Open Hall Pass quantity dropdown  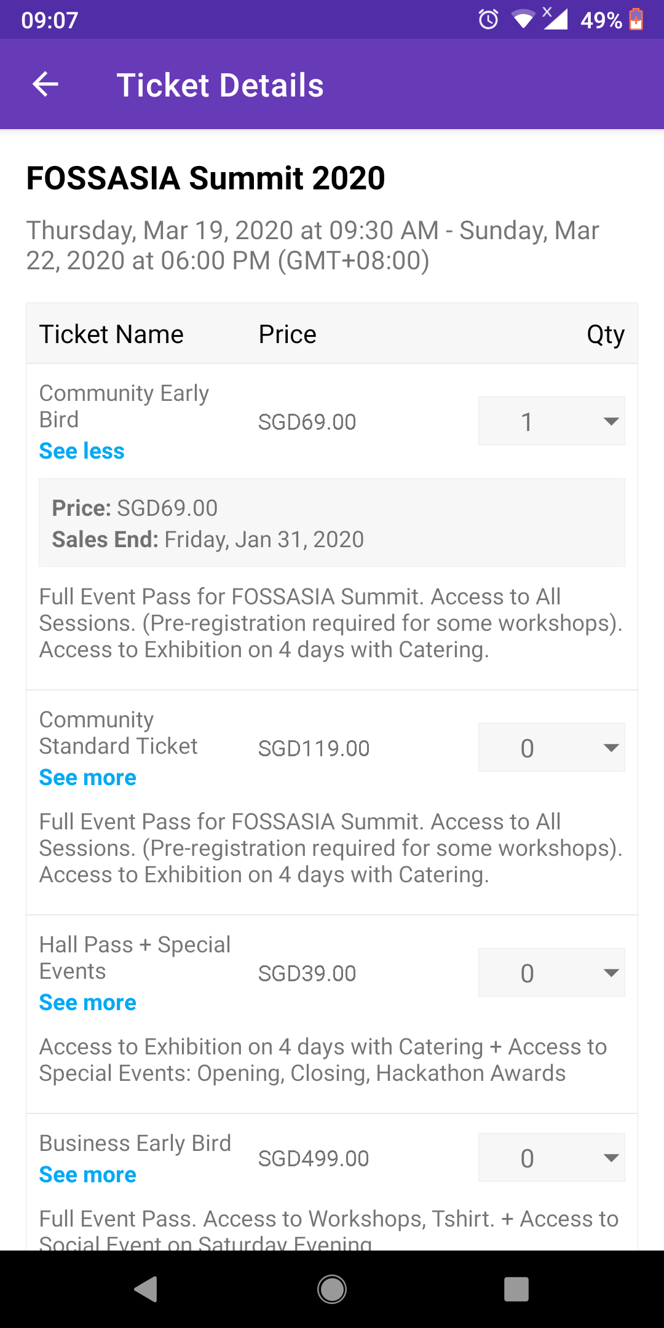551,973
